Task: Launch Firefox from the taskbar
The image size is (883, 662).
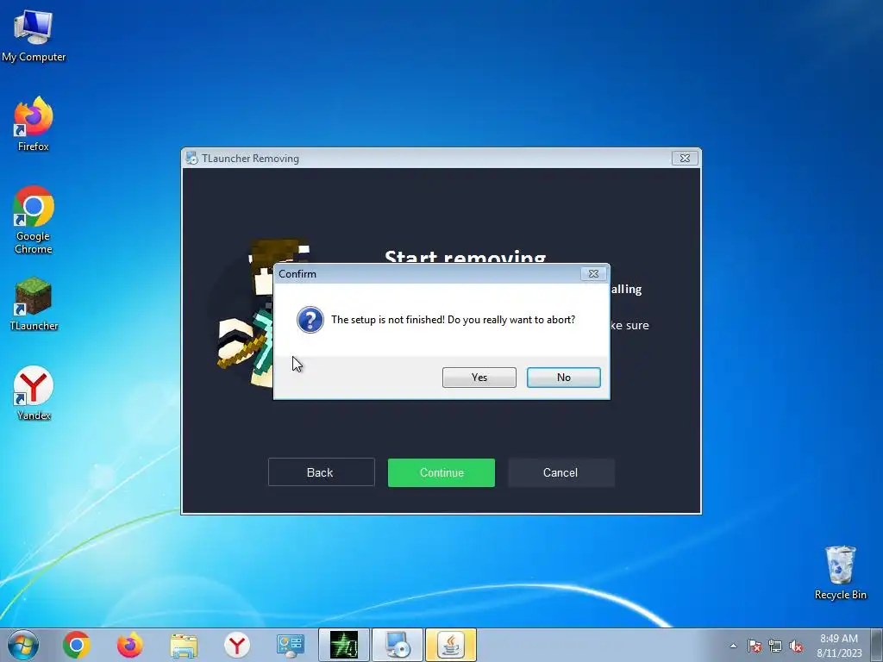Action: click(x=130, y=645)
